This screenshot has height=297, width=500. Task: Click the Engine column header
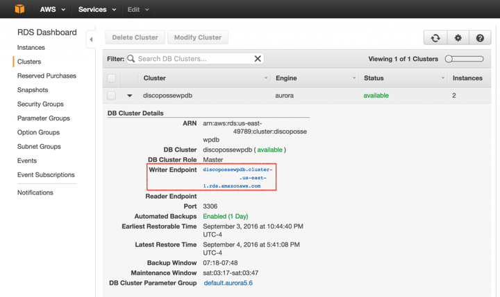pyautogui.click(x=286, y=78)
